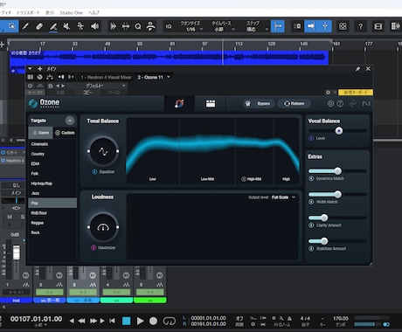
Task: Choose the Jazz genre target
Action: pos(52,193)
